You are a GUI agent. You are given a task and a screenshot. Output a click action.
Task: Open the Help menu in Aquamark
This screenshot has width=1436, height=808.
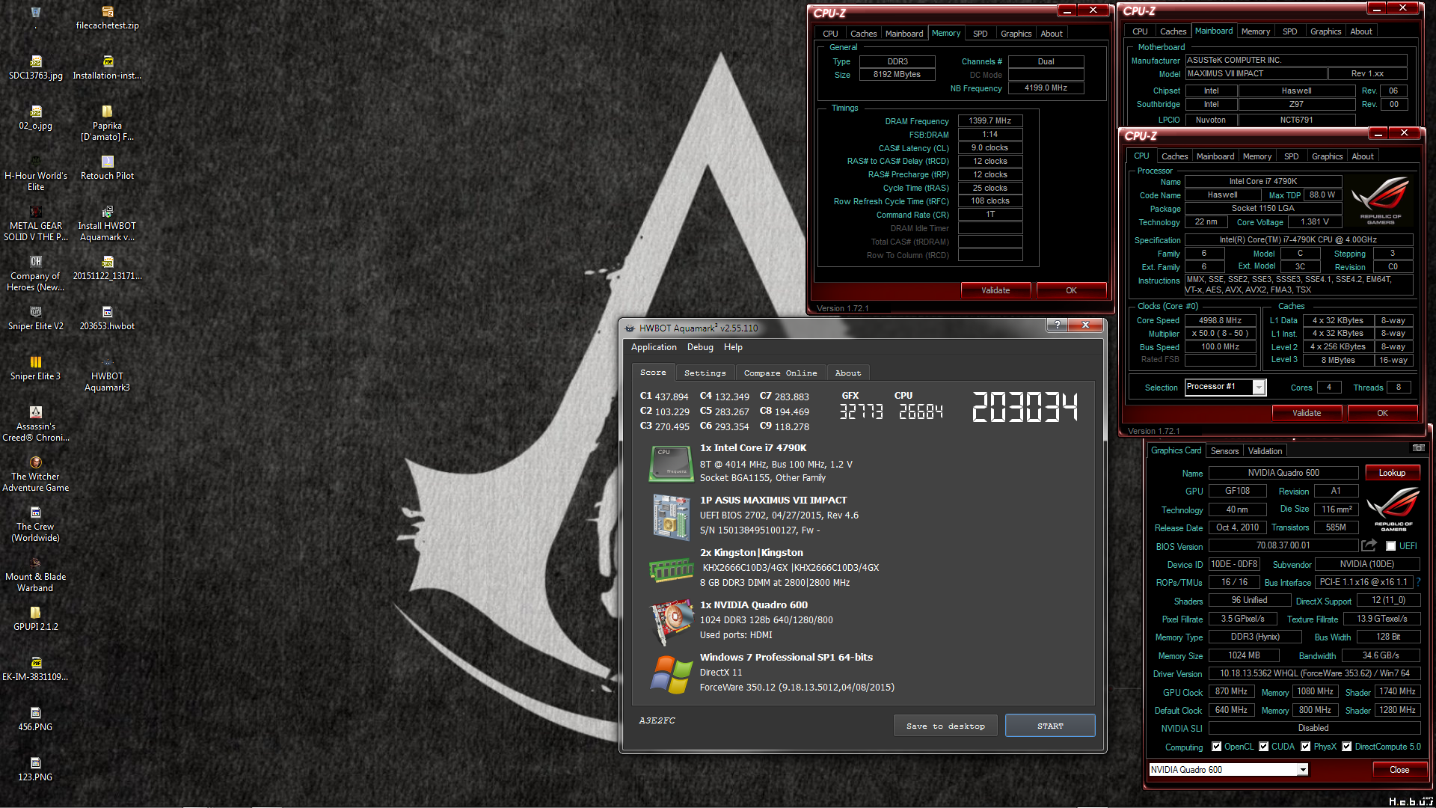733,347
